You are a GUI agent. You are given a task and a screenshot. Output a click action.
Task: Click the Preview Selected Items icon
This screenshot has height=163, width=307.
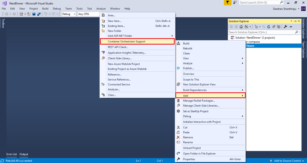(x=290, y=27)
